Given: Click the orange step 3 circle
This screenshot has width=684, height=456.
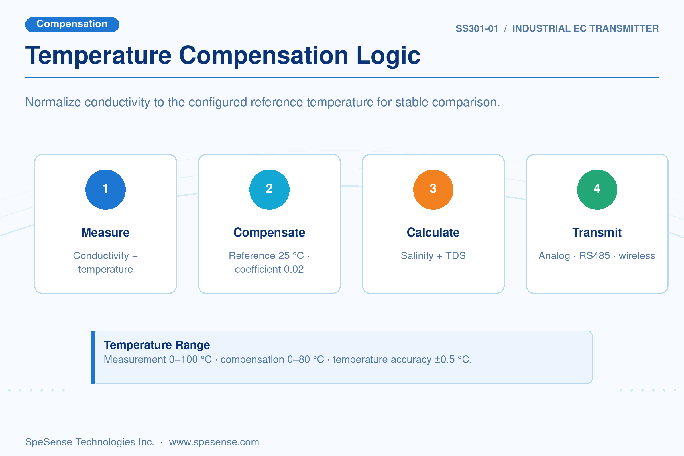Looking at the screenshot, I should [x=433, y=190].
